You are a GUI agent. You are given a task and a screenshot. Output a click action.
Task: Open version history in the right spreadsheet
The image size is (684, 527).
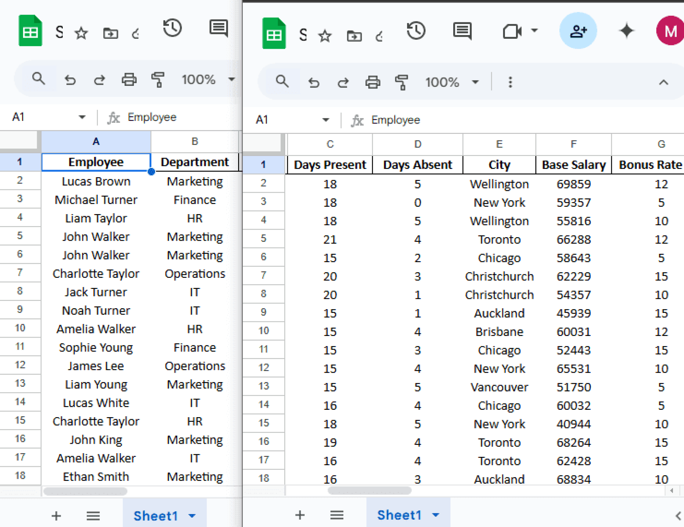tap(415, 31)
